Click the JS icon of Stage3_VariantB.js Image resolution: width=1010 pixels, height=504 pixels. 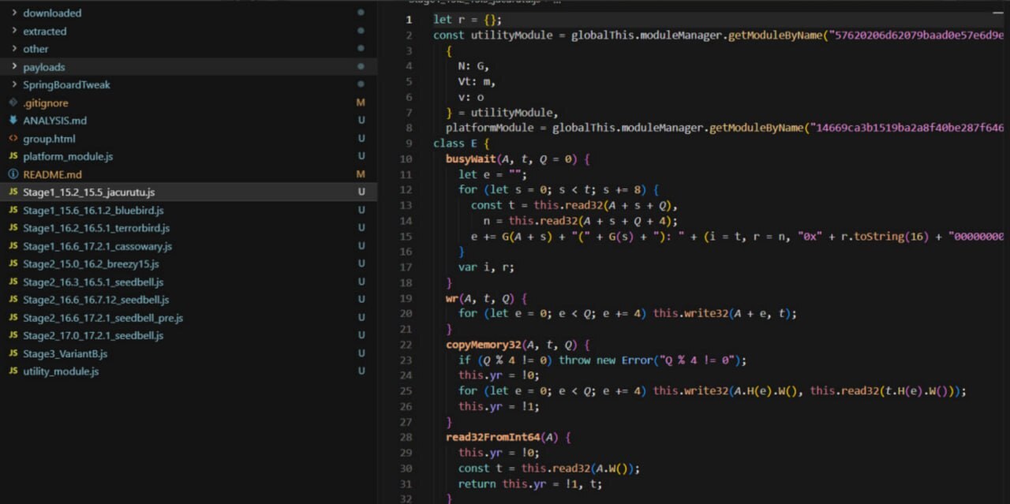(13, 353)
